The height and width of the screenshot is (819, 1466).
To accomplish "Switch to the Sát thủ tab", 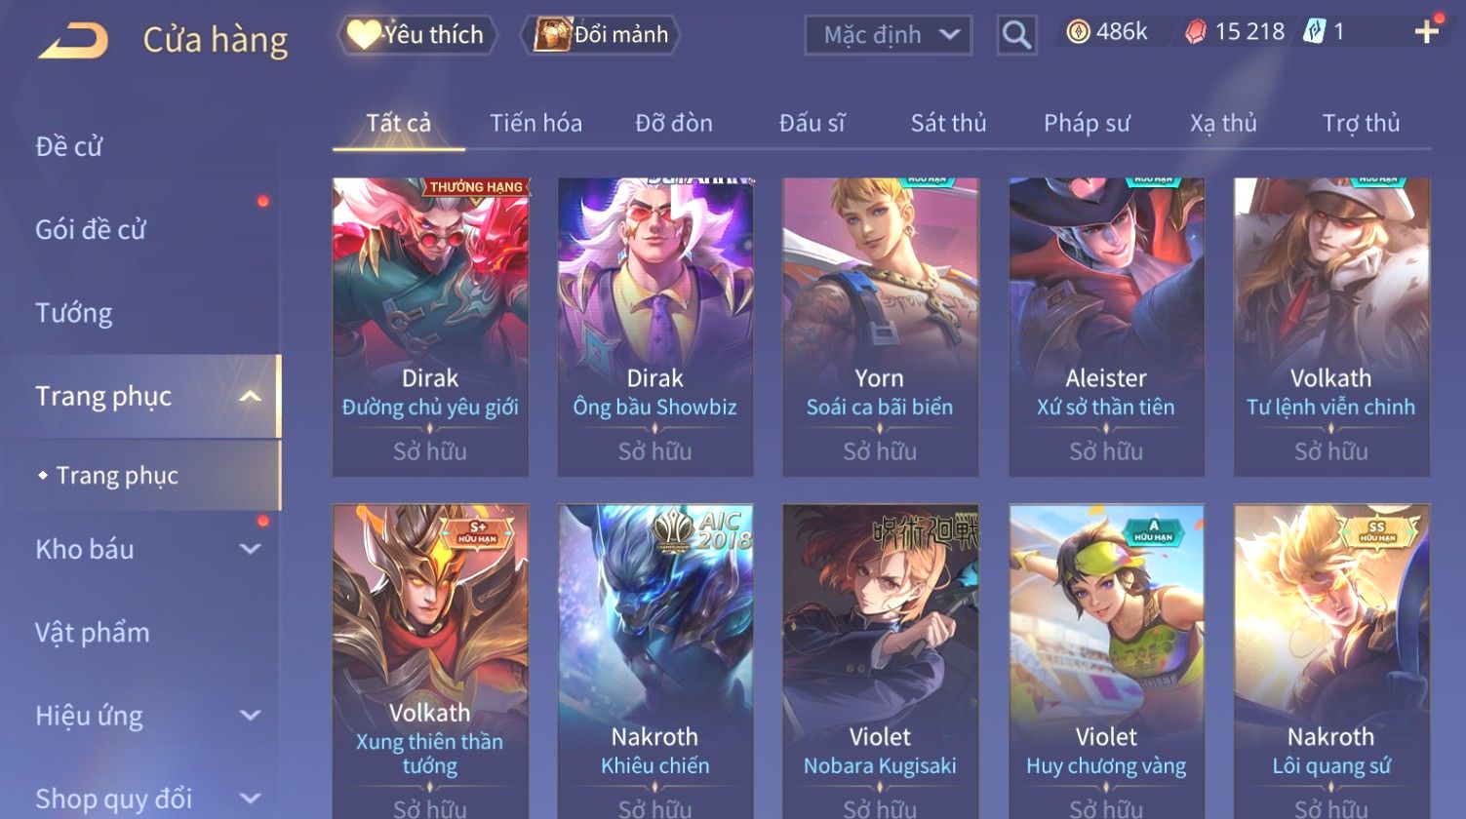I will pos(948,123).
